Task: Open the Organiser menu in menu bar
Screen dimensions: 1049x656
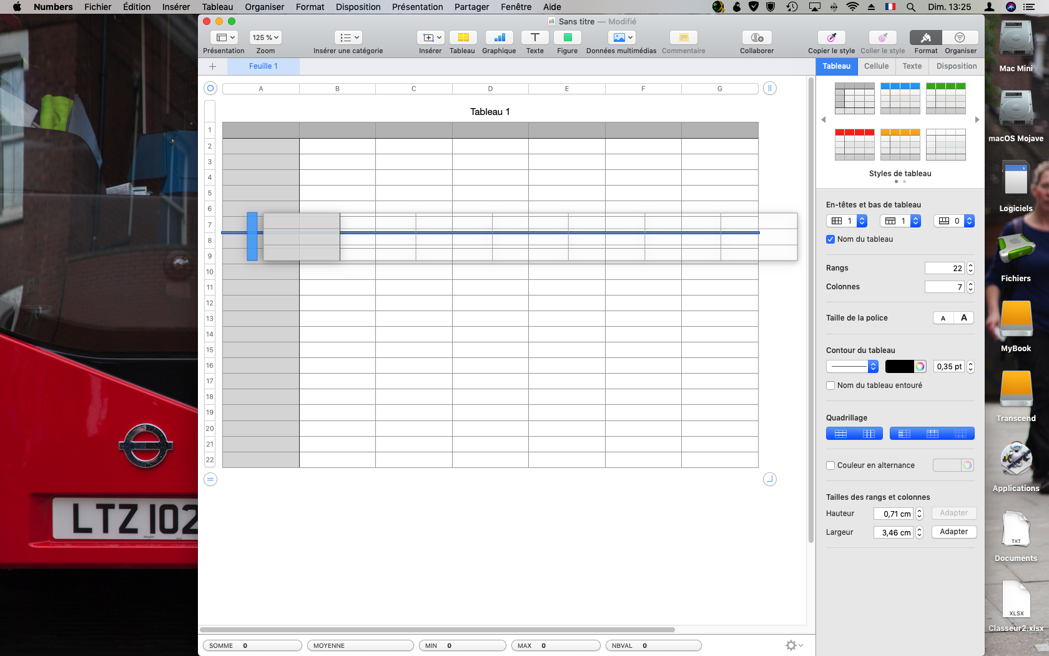Action: (265, 7)
